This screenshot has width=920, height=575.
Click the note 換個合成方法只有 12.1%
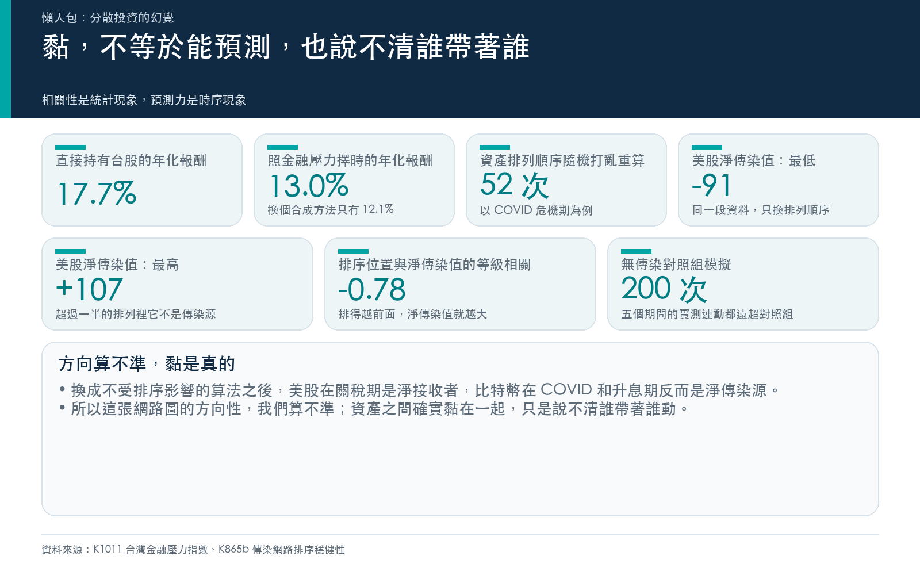[331, 210]
